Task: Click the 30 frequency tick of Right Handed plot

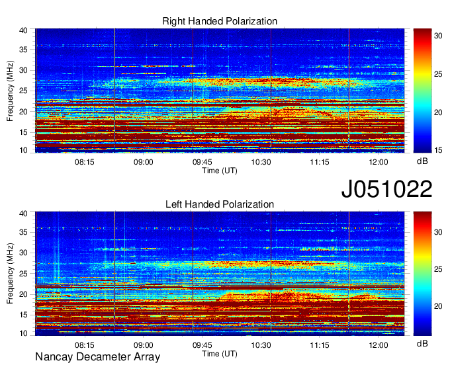Action: coord(23,70)
